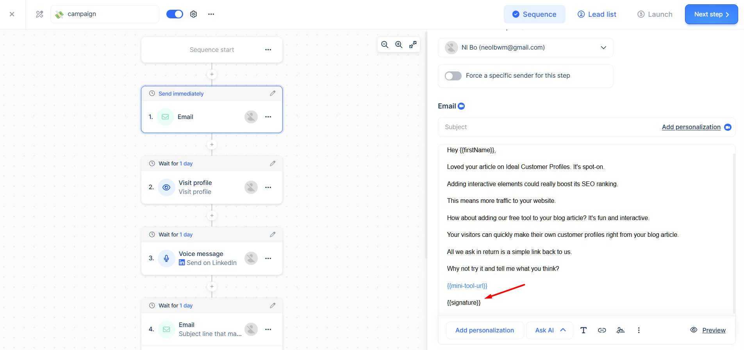
Task: Add step after Visit profile
Action: tap(212, 215)
